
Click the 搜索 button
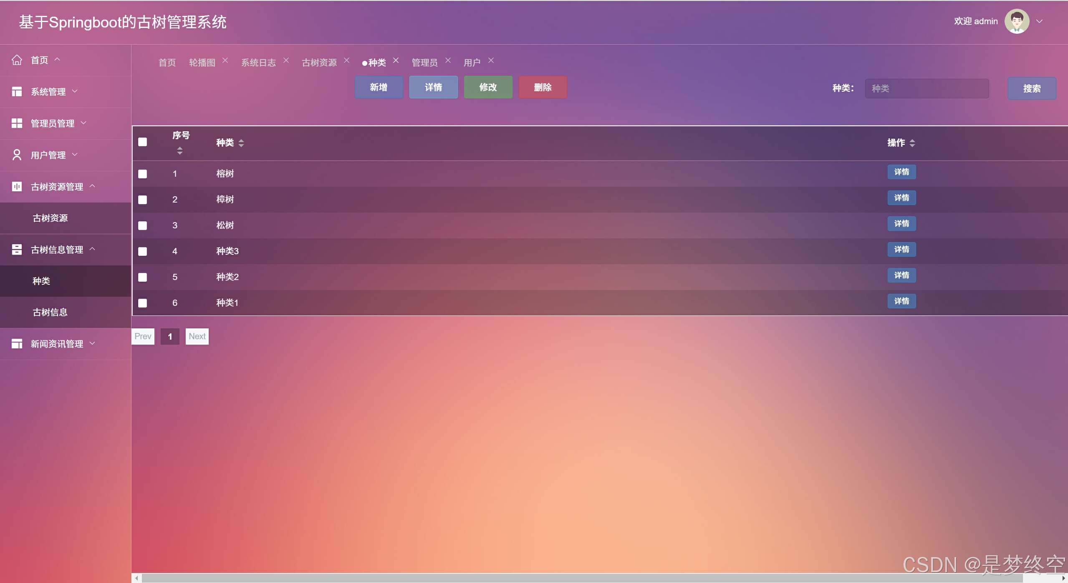pos(1032,88)
